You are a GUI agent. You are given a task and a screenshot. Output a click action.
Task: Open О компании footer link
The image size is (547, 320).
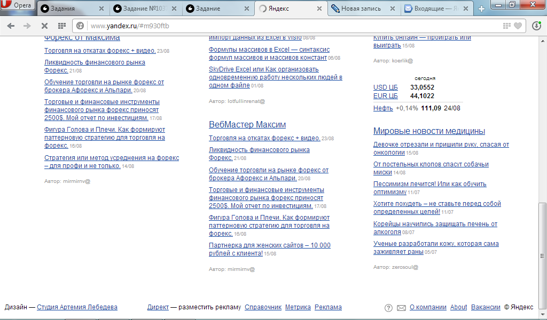point(428,307)
